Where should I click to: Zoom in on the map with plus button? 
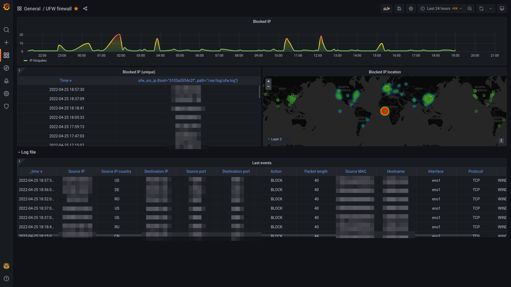tap(269, 81)
